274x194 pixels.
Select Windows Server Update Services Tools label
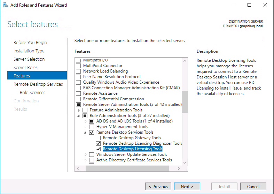tap(132, 154)
